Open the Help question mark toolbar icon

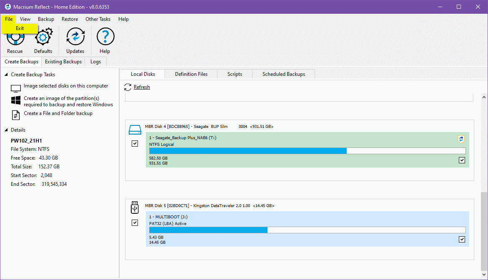point(105,36)
